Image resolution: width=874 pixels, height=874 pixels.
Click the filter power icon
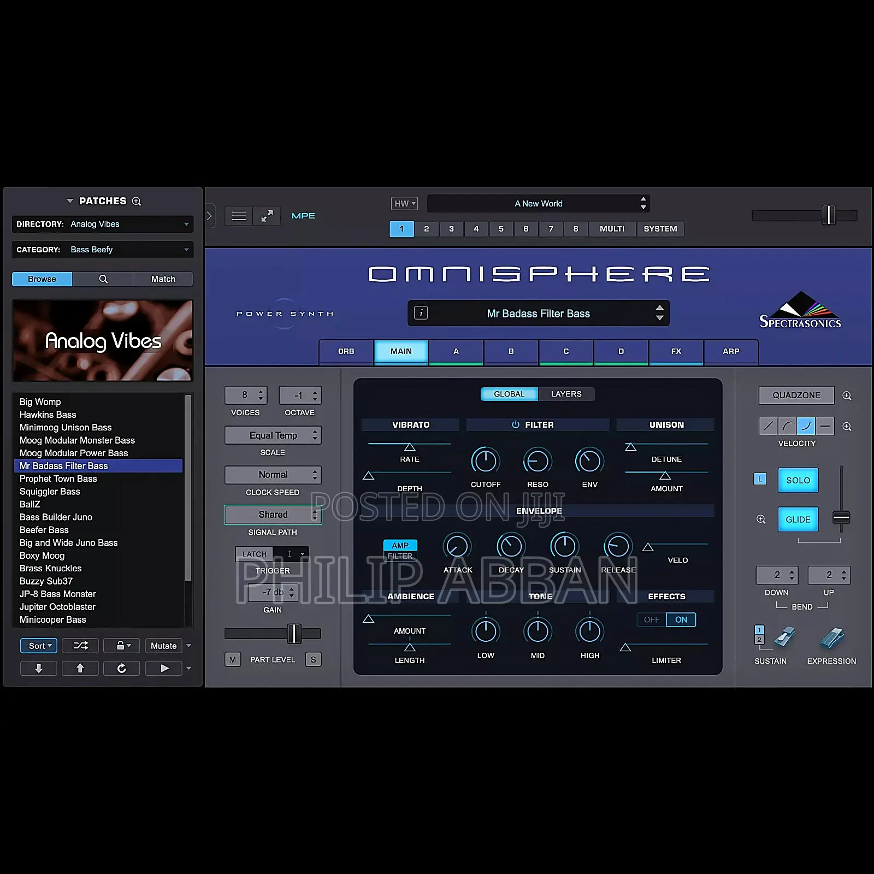pos(515,424)
